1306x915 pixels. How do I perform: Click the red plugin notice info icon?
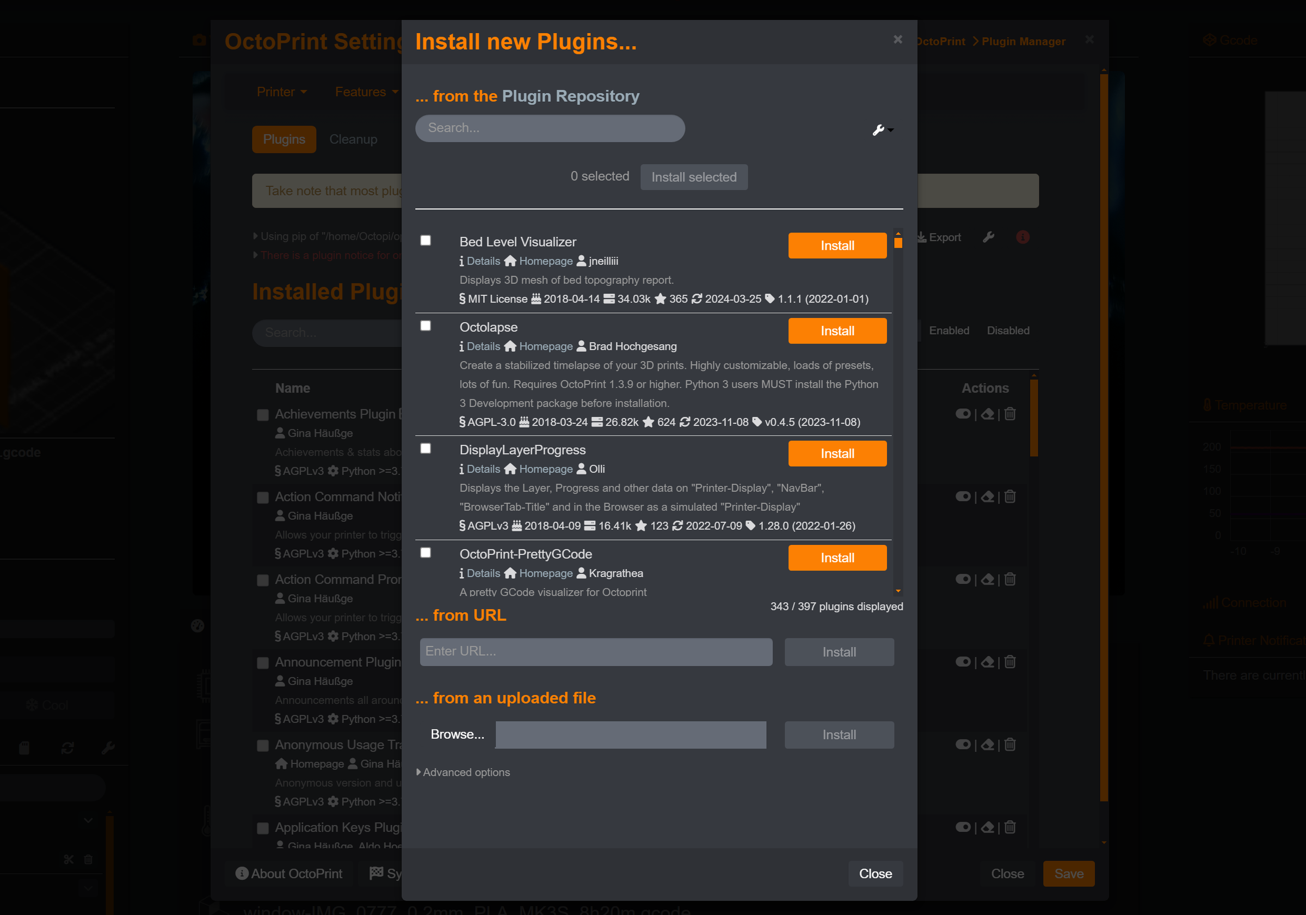1022,237
